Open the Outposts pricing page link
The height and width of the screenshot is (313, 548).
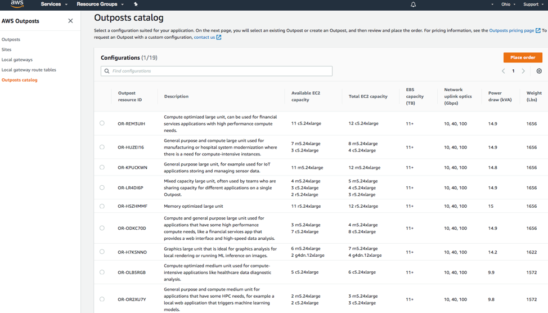tap(511, 30)
